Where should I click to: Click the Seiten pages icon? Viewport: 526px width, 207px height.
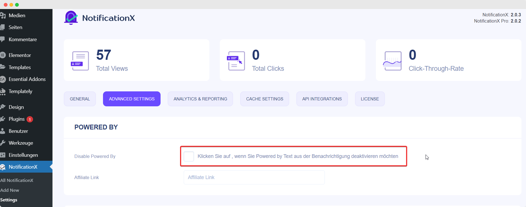[3, 27]
